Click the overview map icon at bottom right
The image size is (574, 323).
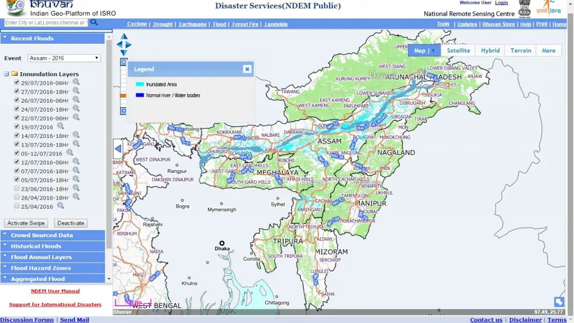tap(559, 302)
